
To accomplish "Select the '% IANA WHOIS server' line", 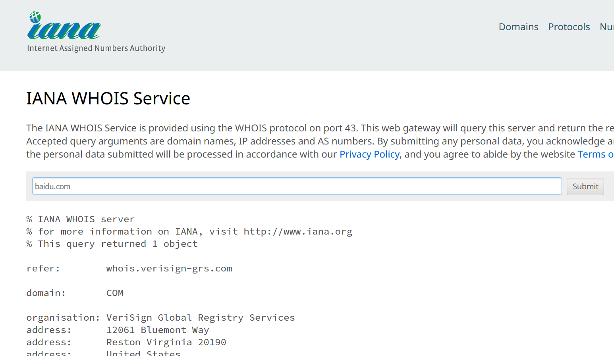I will tap(81, 219).
